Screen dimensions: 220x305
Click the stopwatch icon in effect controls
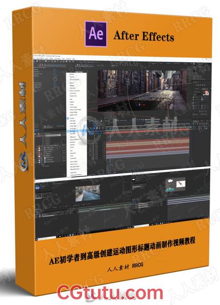point(55,79)
